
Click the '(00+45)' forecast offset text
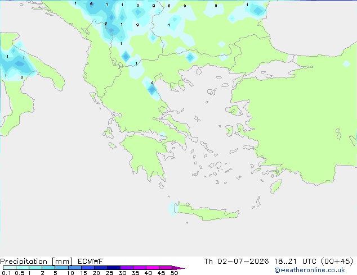click(337, 262)
